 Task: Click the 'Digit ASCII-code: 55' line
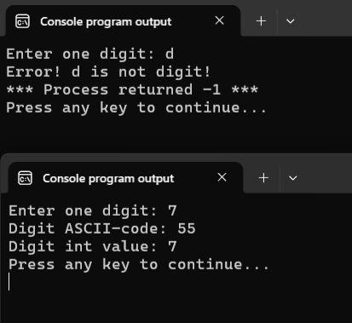pos(102,228)
